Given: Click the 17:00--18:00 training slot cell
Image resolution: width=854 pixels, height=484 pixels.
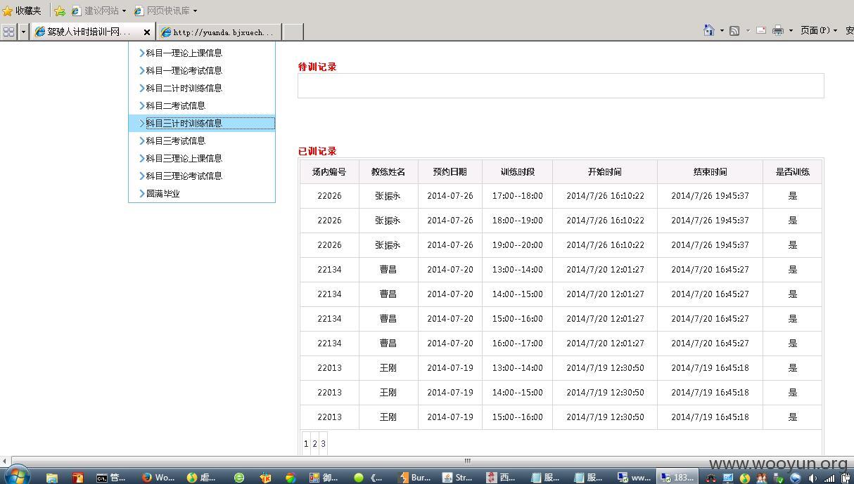Looking at the screenshot, I should (518, 196).
